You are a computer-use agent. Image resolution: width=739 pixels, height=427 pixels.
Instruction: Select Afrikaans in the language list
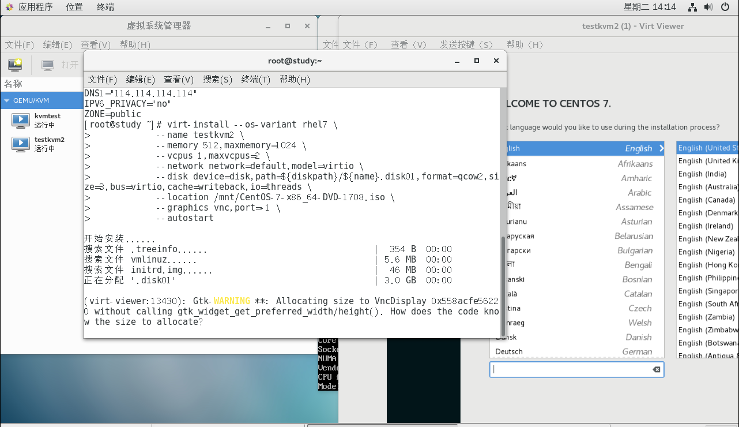pyautogui.click(x=576, y=164)
